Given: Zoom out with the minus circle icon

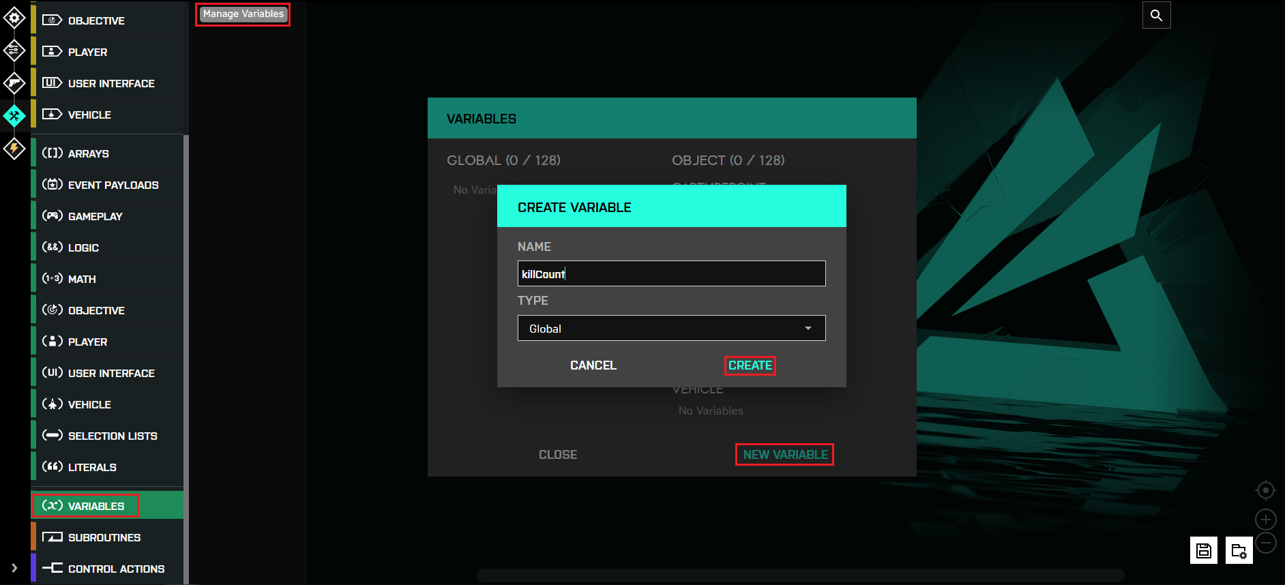Looking at the screenshot, I should pos(1265,543).
